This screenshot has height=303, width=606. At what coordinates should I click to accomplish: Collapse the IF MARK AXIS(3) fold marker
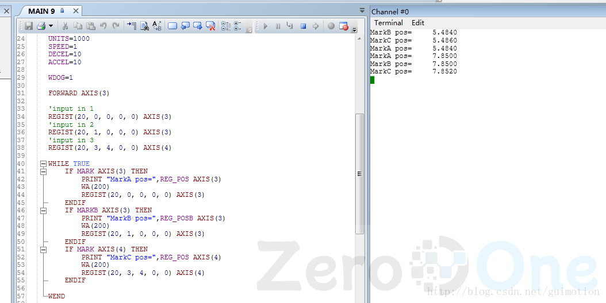43,172
